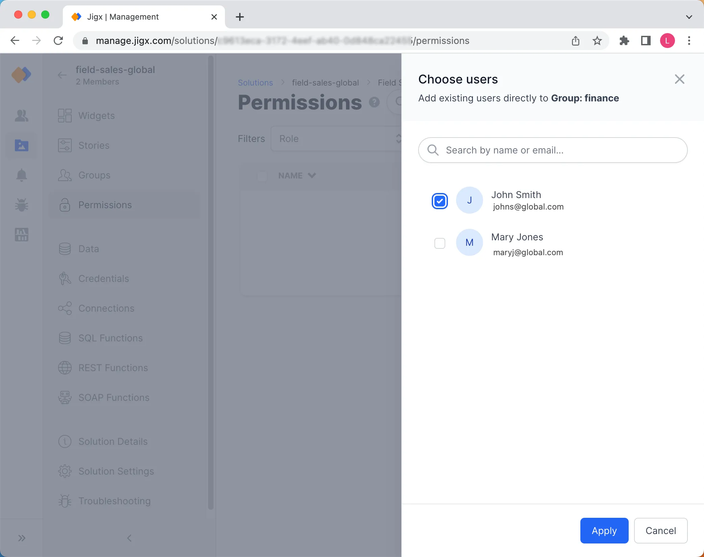Enable checkbox for Mary Jones

[440, 243]
